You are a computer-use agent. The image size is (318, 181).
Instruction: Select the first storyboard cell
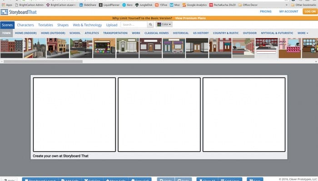tap(75, 114)
